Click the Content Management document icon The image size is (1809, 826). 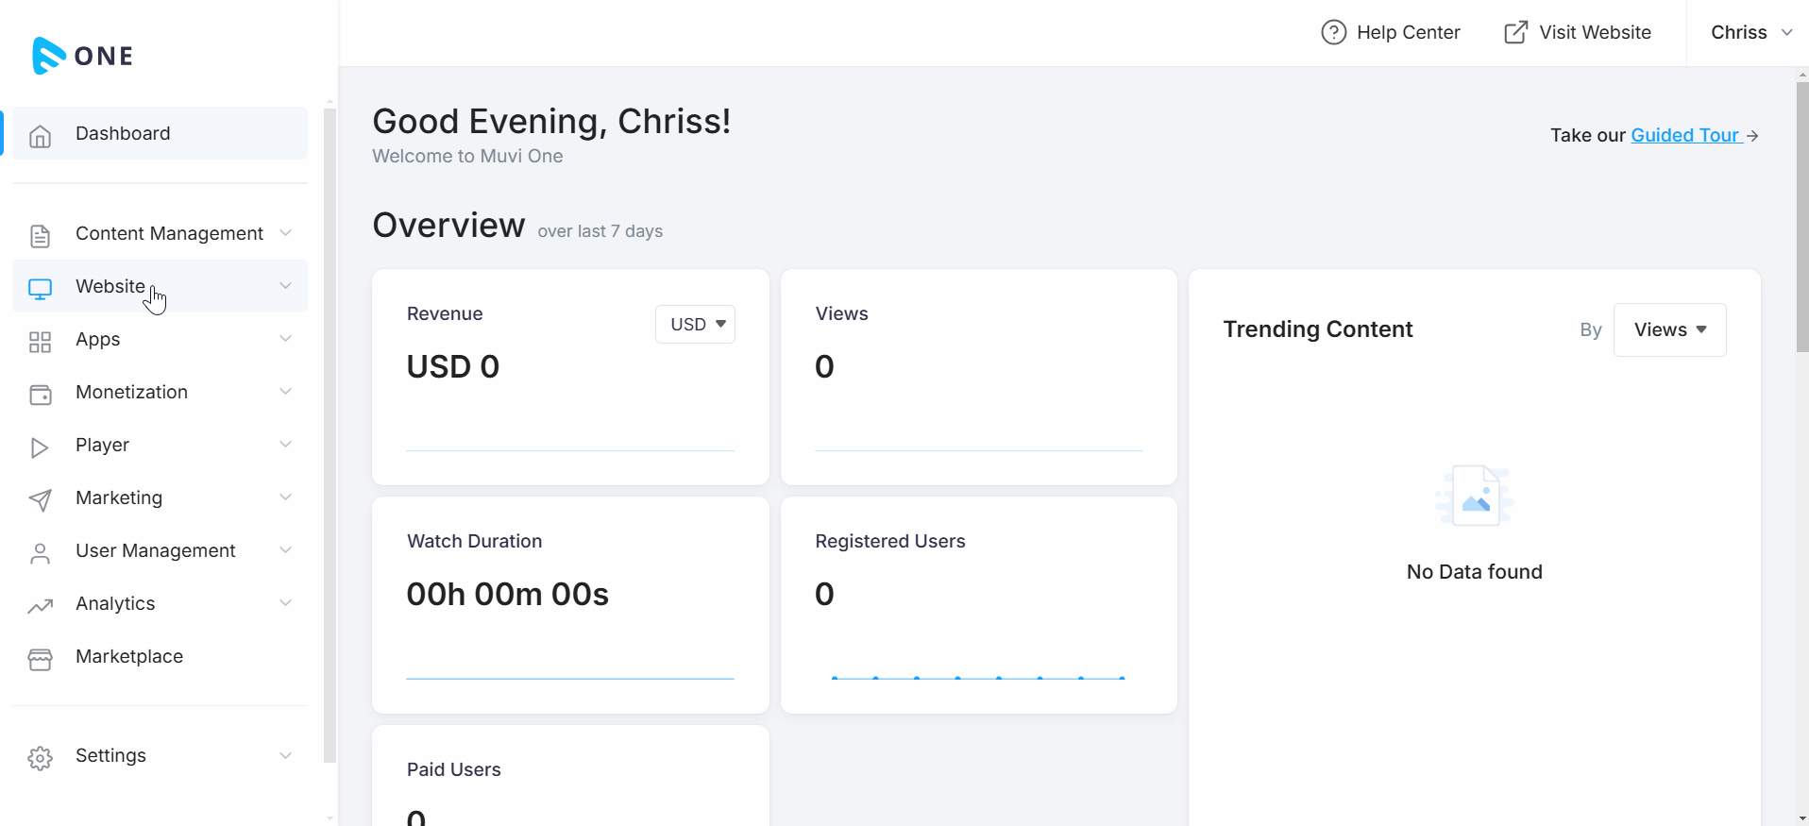coord(40,235)
